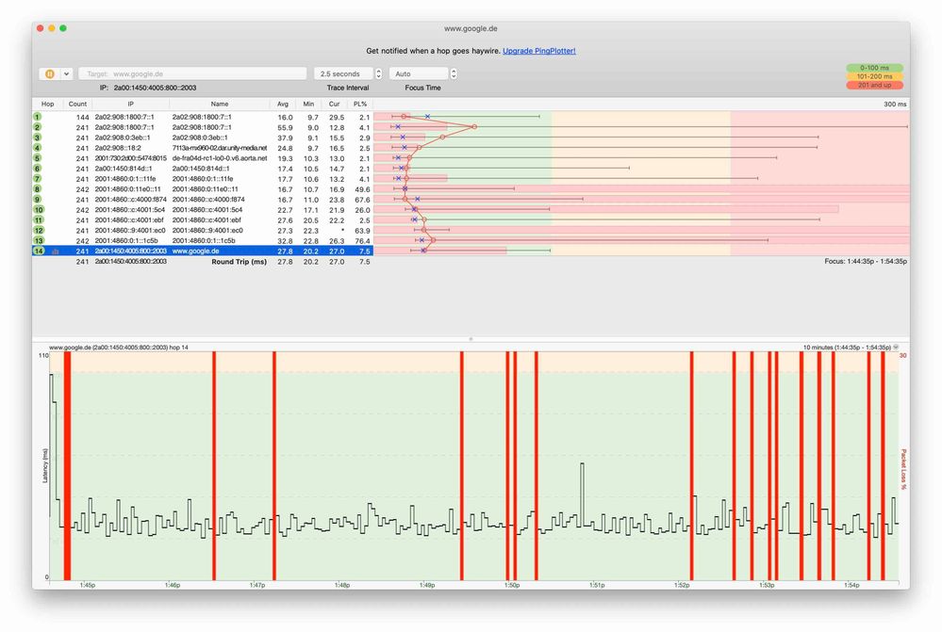This screenshot has height=632, width=942.
Task: Click the trace interval stepper arrows
Action: [x=378, y=73]
